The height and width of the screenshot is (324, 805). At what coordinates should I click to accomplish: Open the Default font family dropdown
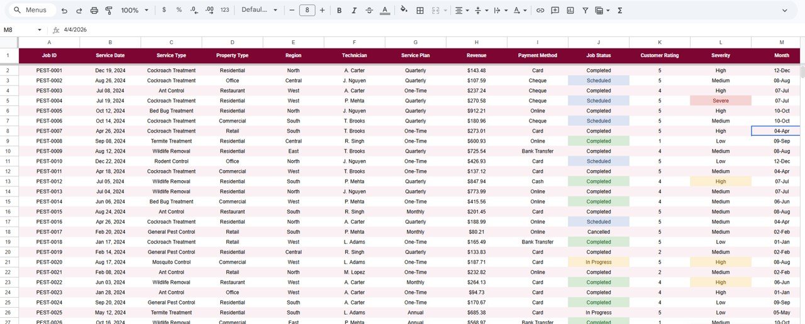(x=259, y=11)
